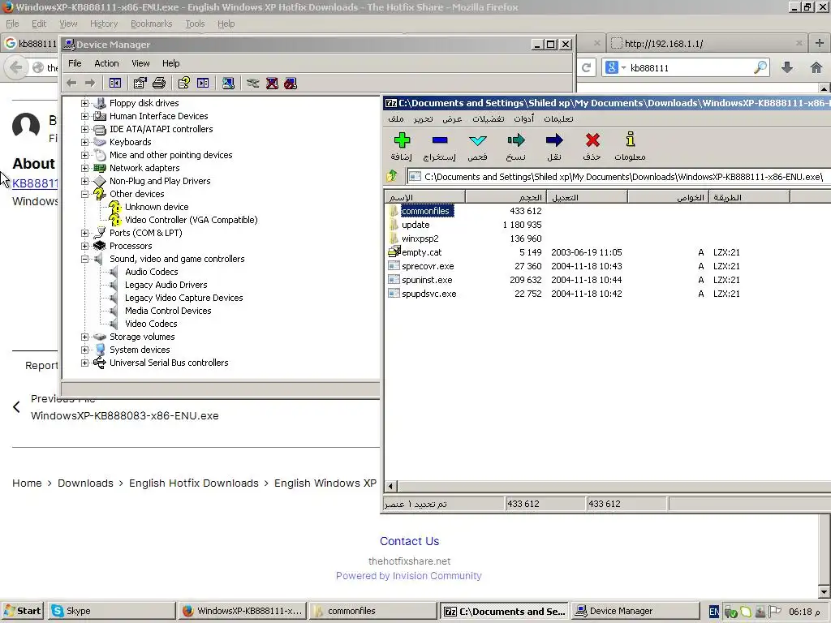This screenshot has height=623, width=831.
Task: Click the Update Driver toolbar icon
Action: (x=253, y=84)
